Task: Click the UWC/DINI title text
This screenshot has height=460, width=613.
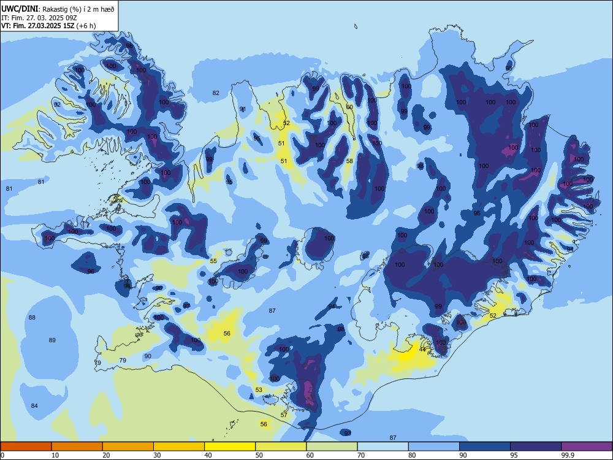Action: [x=20, y=9]
